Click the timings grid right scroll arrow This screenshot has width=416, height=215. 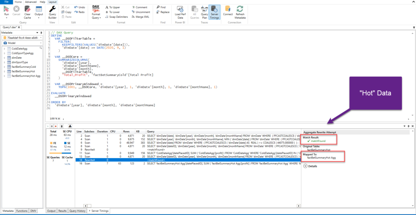tap(299, 206)
